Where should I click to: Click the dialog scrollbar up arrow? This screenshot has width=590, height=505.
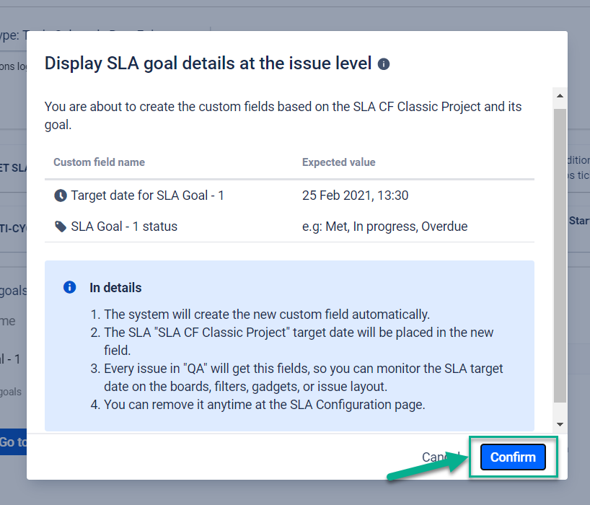click(x=560, y=95)
